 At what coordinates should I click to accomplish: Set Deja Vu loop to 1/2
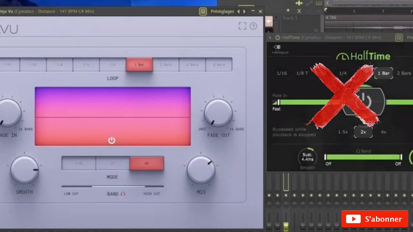[113, 64]
